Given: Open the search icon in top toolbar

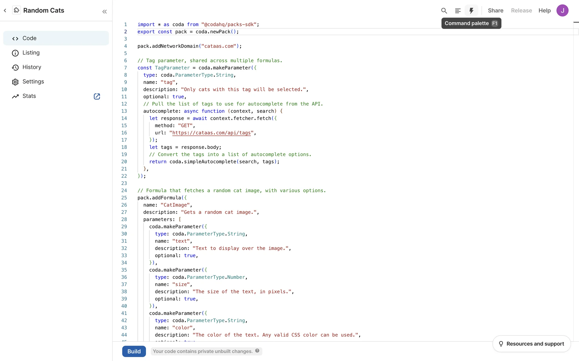Looking at the screenshot, I should (x=444, y=11).
